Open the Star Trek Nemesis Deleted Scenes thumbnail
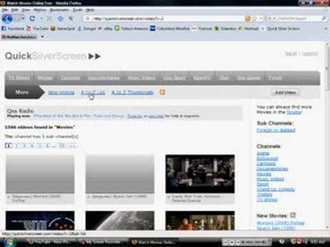The image size is (330, 247). pos(200,174)
